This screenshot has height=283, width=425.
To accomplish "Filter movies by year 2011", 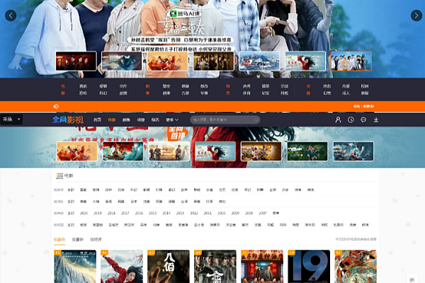I will tap(208, 213).
